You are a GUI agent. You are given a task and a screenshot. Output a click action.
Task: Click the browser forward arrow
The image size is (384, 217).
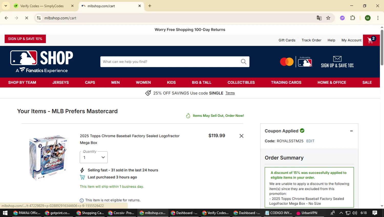tap(16, 18)
